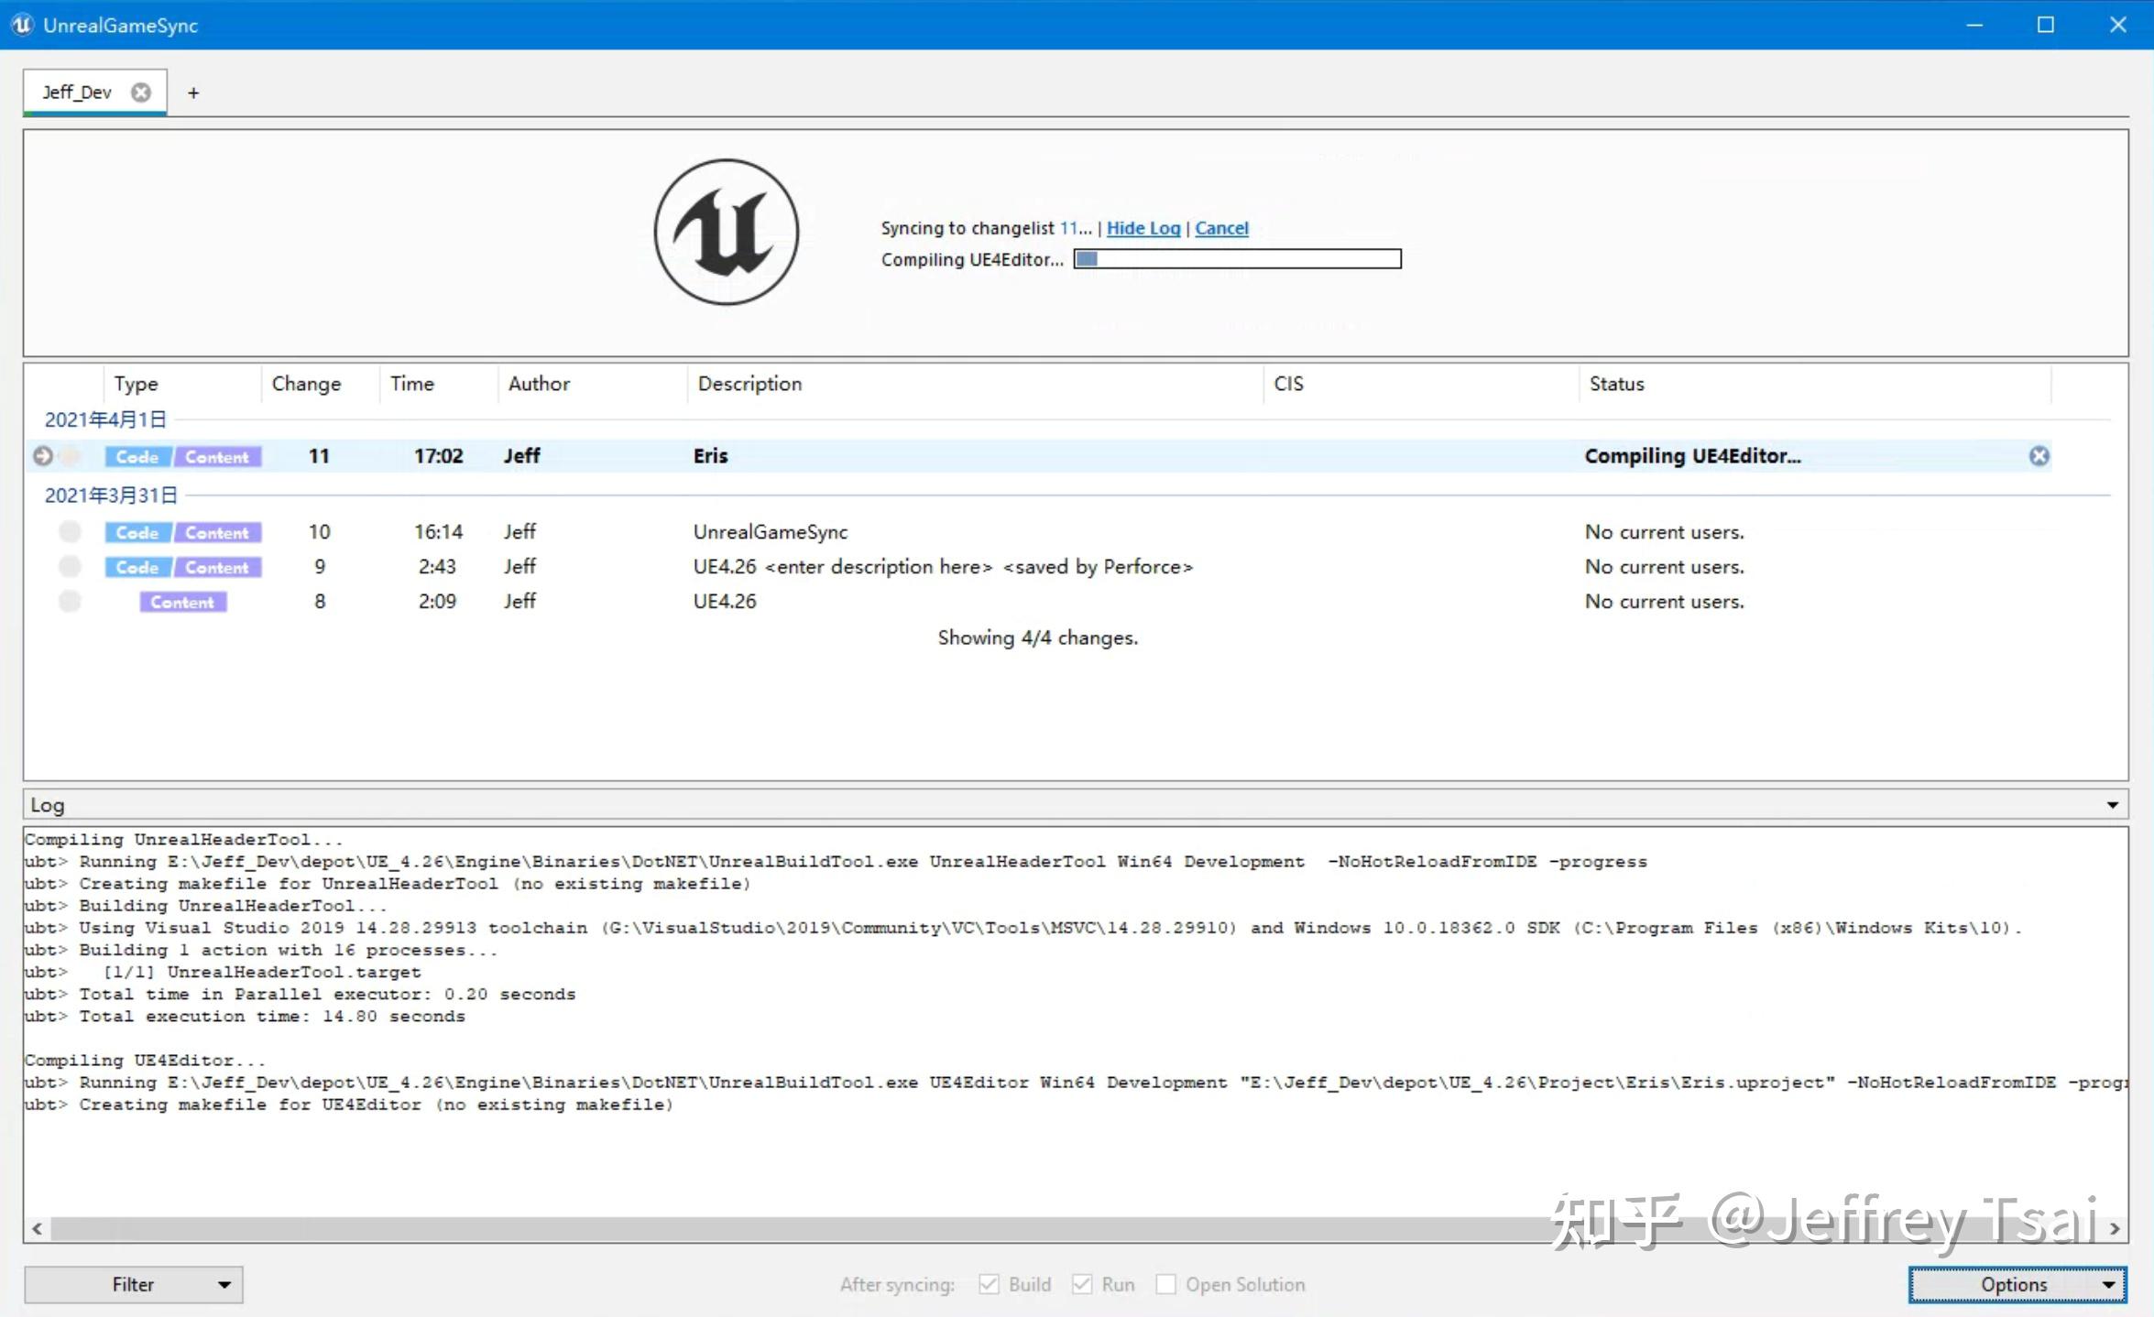Click the grey status circle beside change 10

coord(70,532)
